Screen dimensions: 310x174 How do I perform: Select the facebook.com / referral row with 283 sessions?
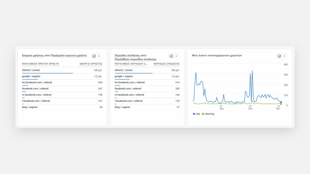[147, 89]
